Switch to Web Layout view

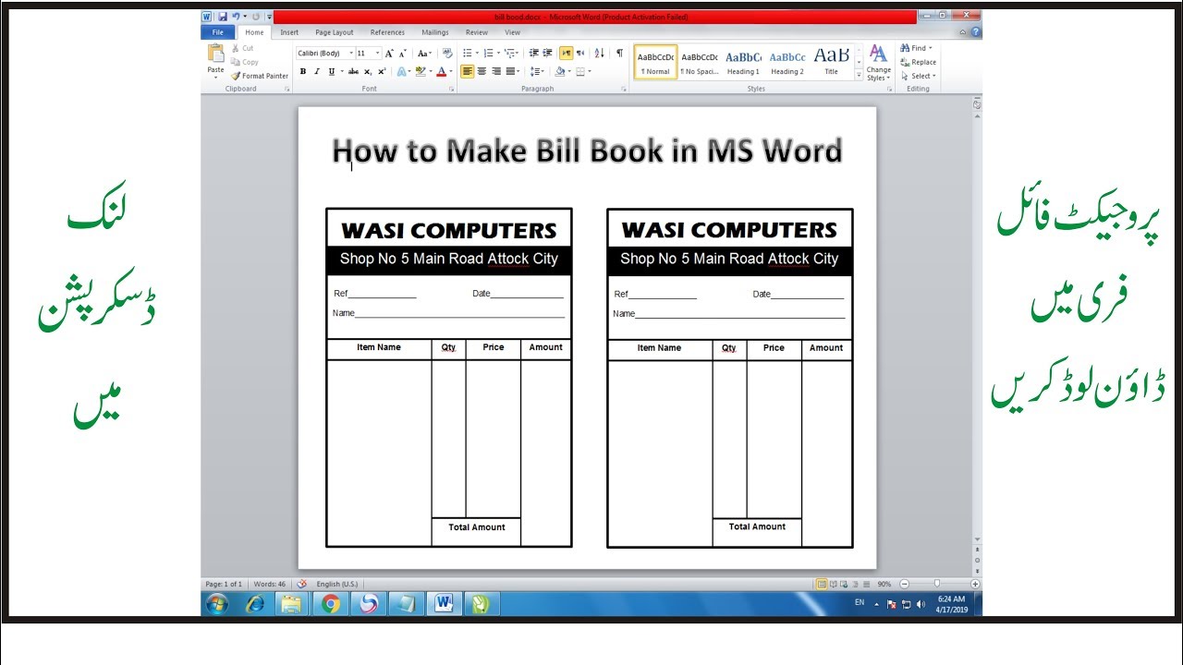click(x=844, y=584)
